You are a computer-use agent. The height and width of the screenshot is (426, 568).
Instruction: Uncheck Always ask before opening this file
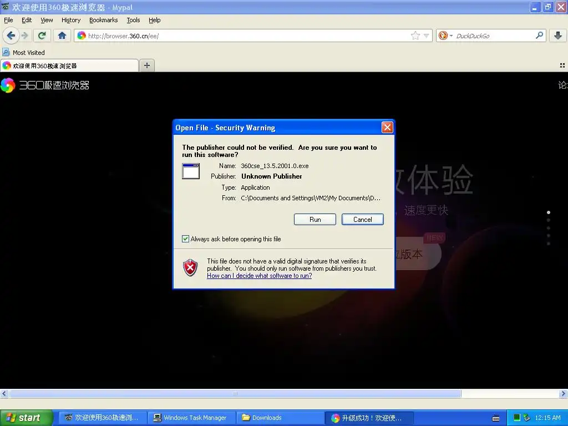tap(185, 239)
